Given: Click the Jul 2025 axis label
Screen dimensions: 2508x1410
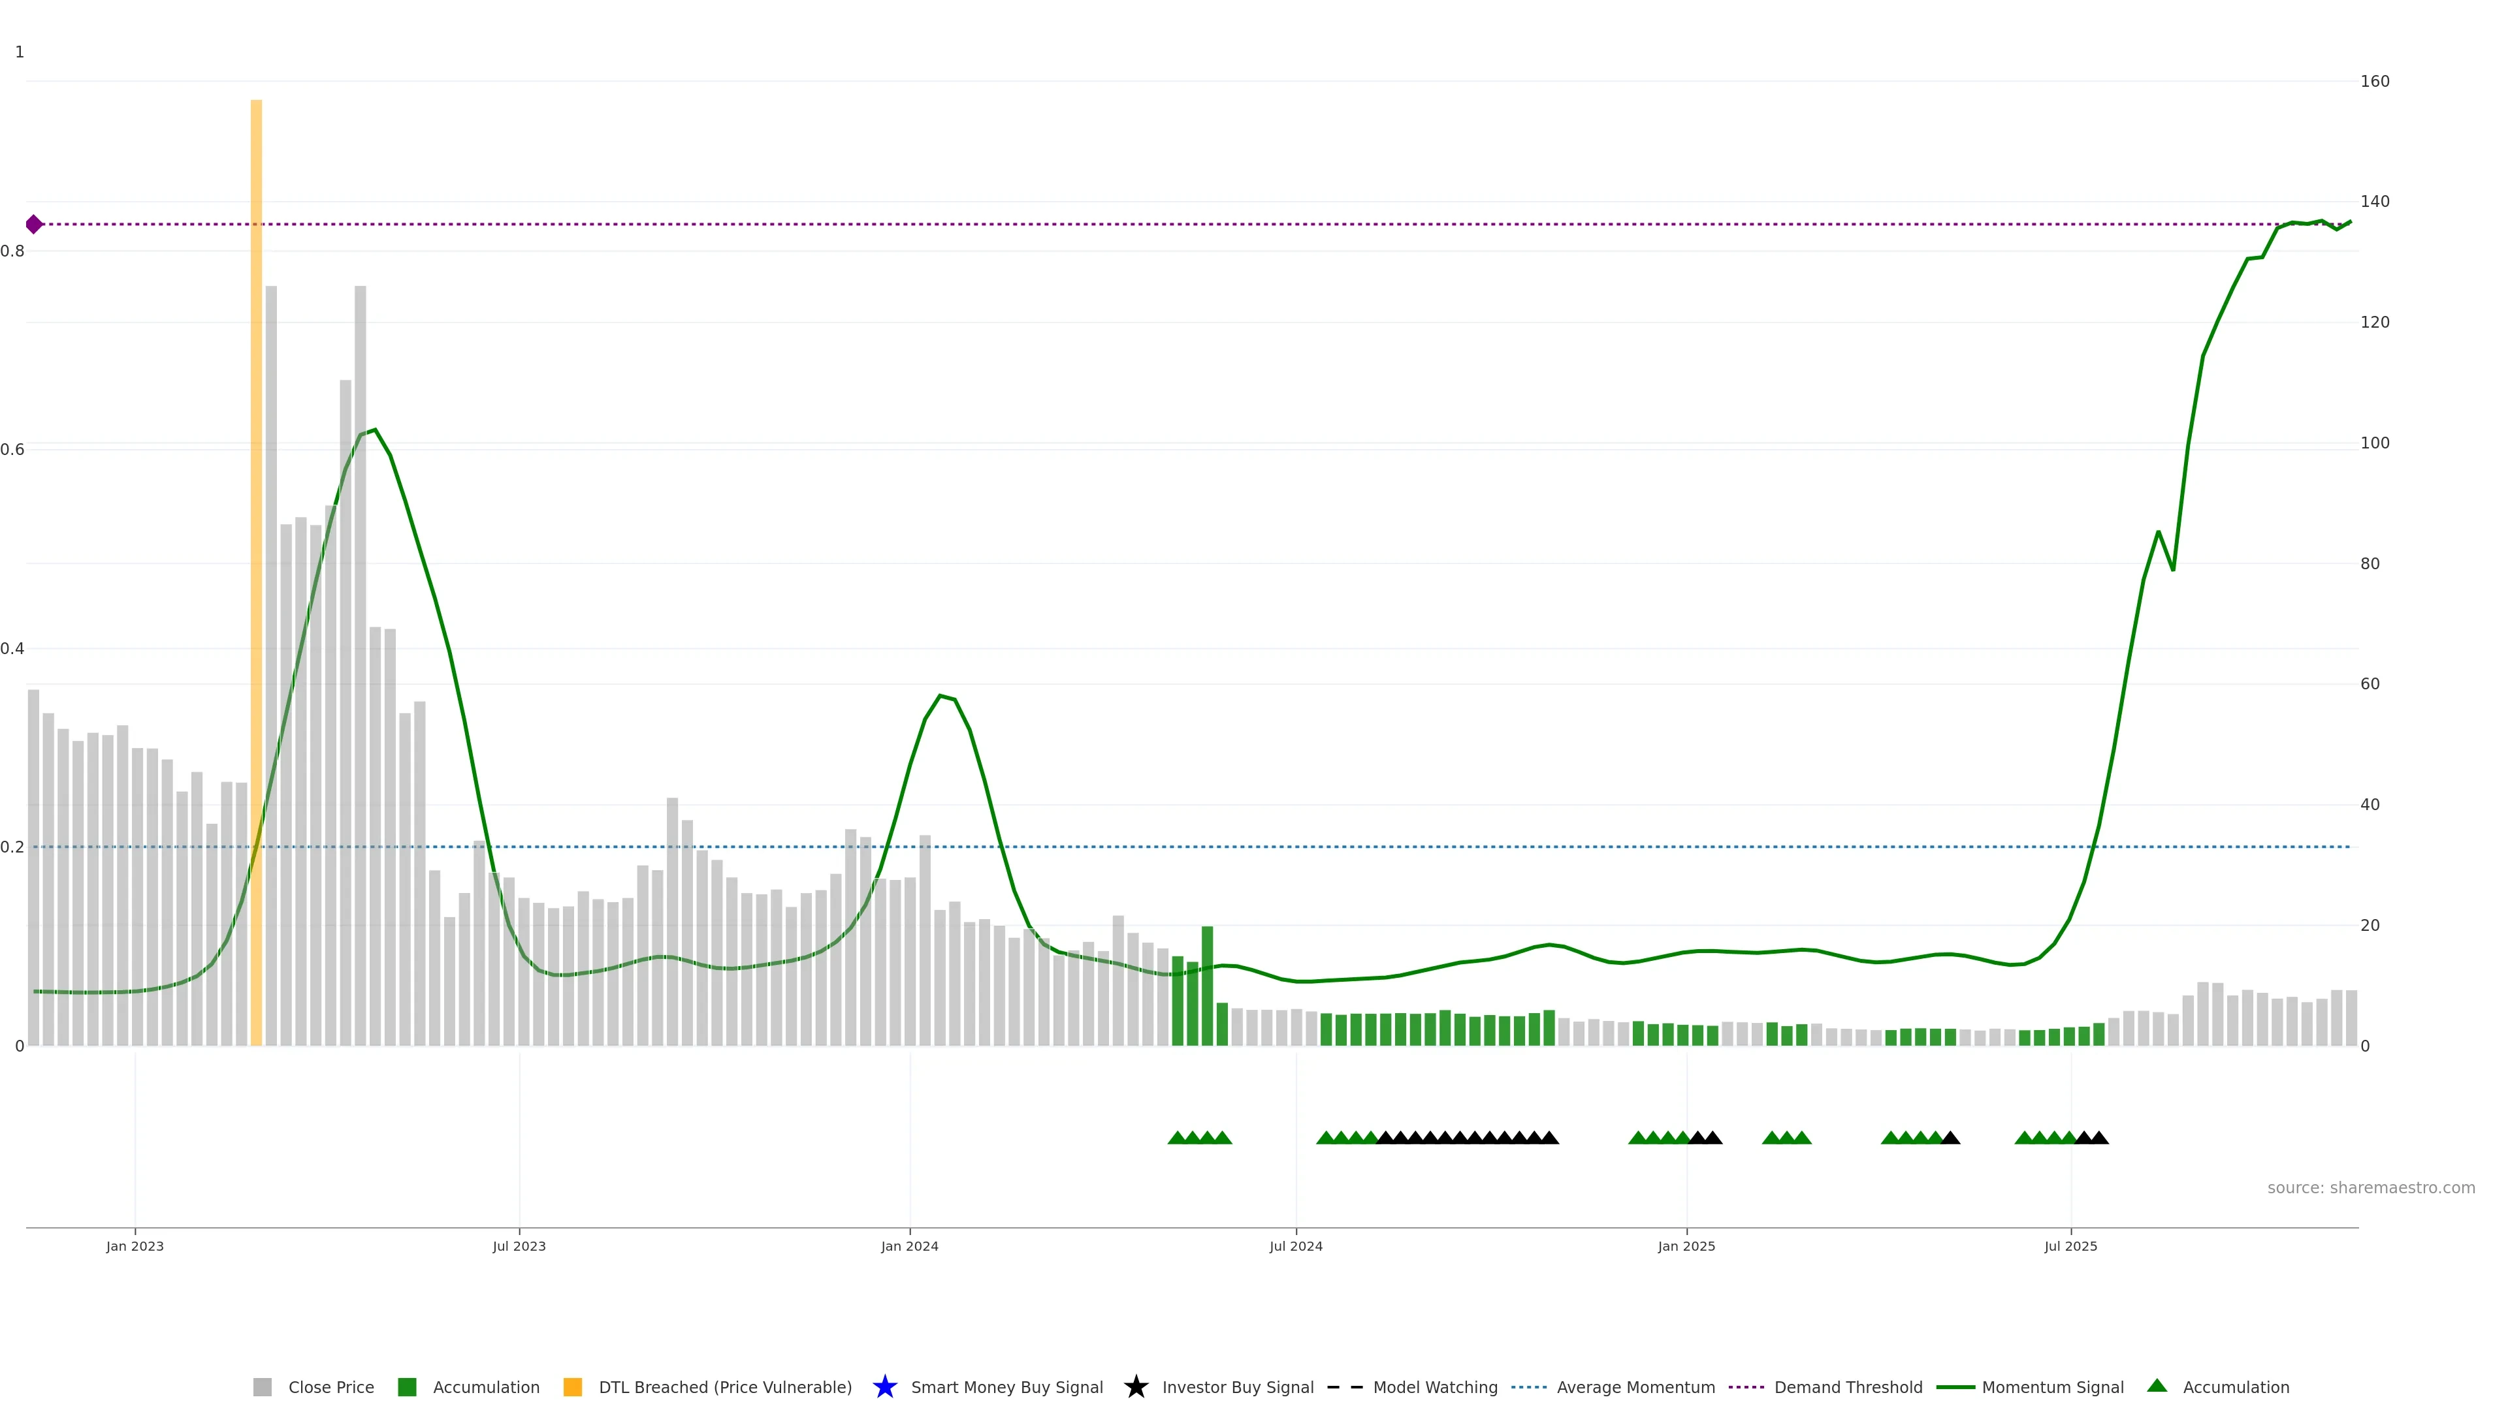Looking at the screenshot, I should (2070, 1245).
